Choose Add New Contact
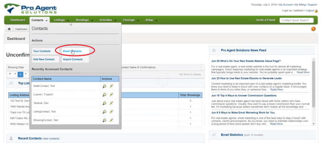The image size is (321, 144). point(45,59)
